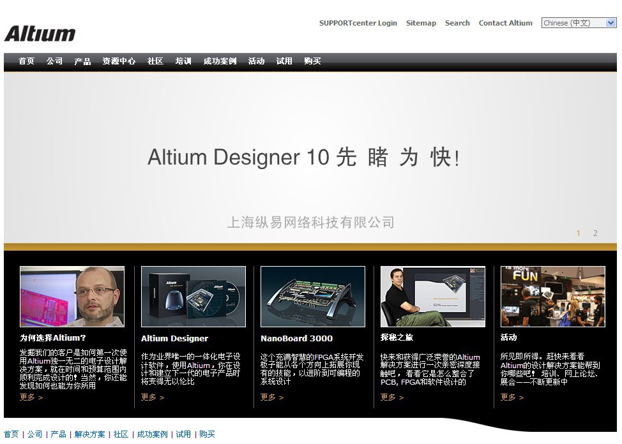This screenshot has height=444, width=622.
Task: Open the Sitemap link
Action: [x=421, y=23]
